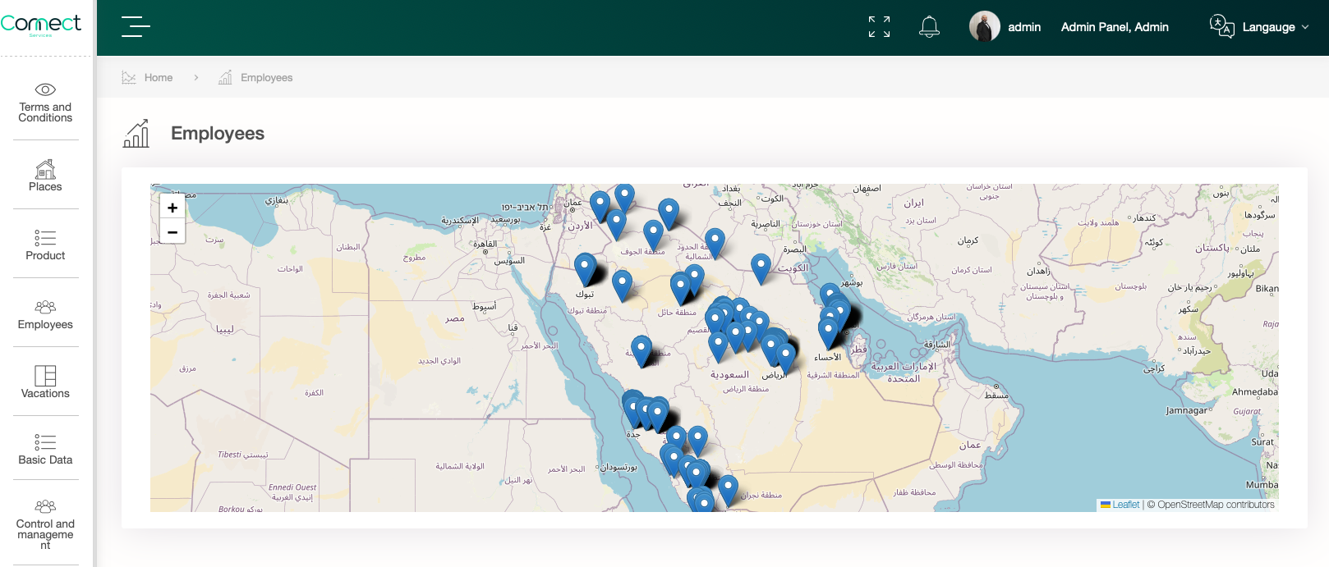Click Admin Panel, Admin label

coord(1115,27)
